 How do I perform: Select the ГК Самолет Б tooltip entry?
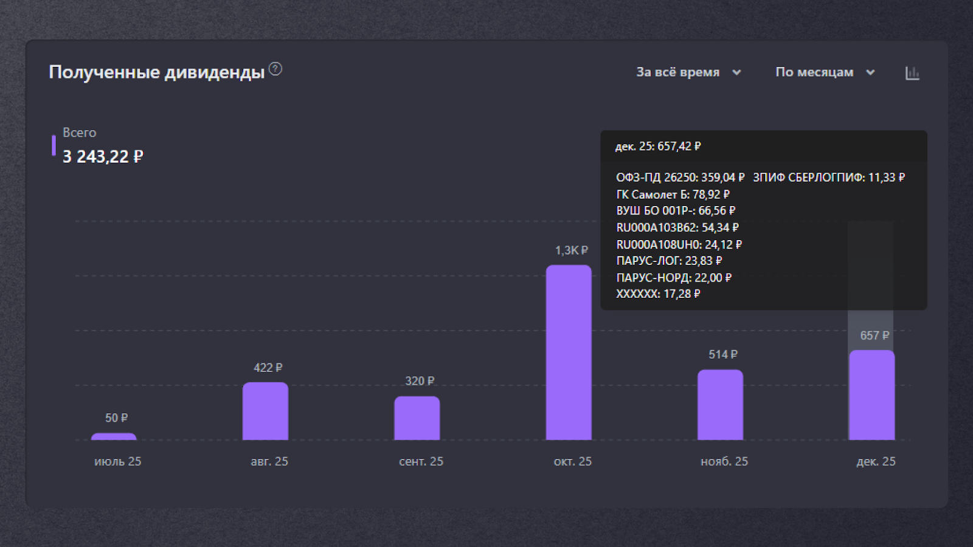(673, 194)
